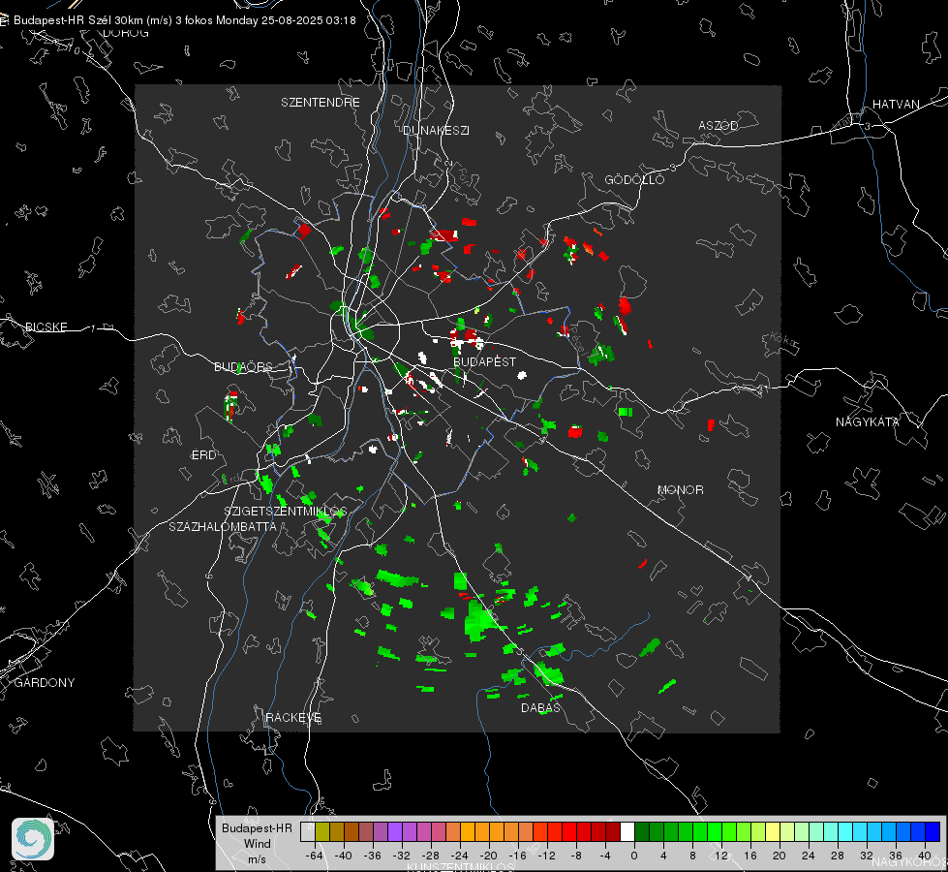Click the NAGYKÁTA map label
Screen dimensions: 948x872
coord(868,422)
